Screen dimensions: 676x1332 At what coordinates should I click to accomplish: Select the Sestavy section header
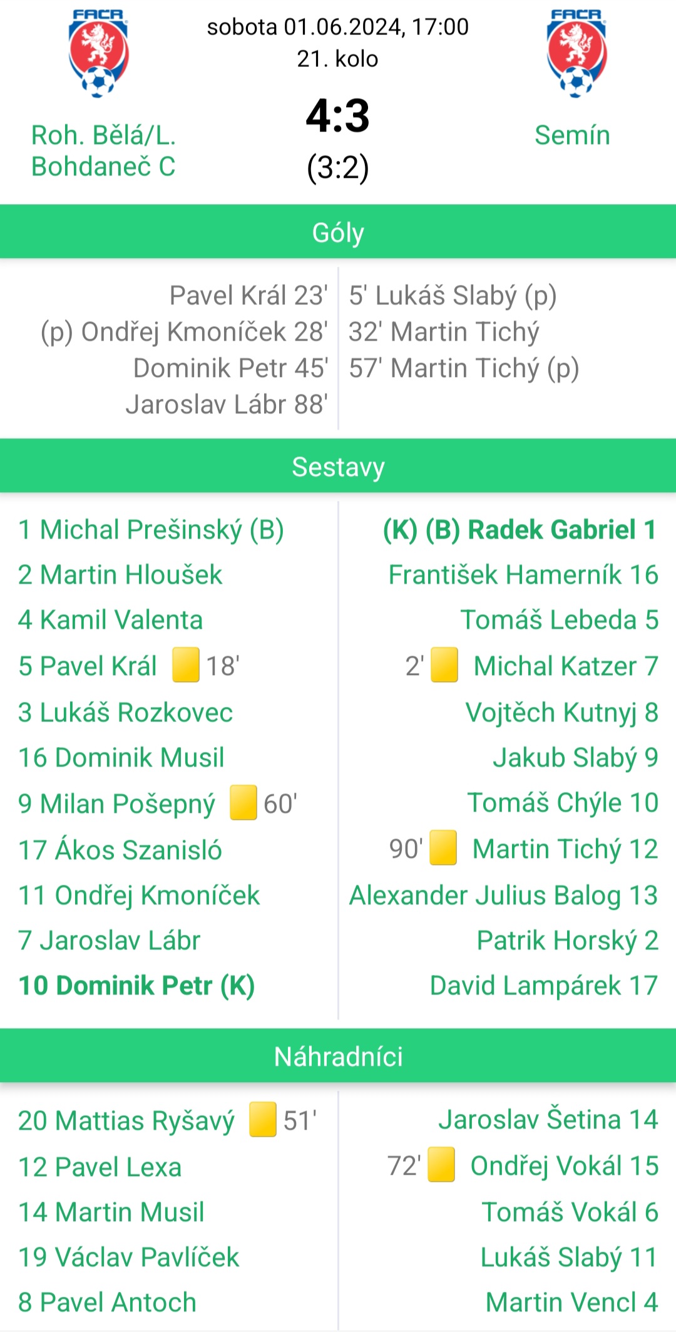coord(338,466)
